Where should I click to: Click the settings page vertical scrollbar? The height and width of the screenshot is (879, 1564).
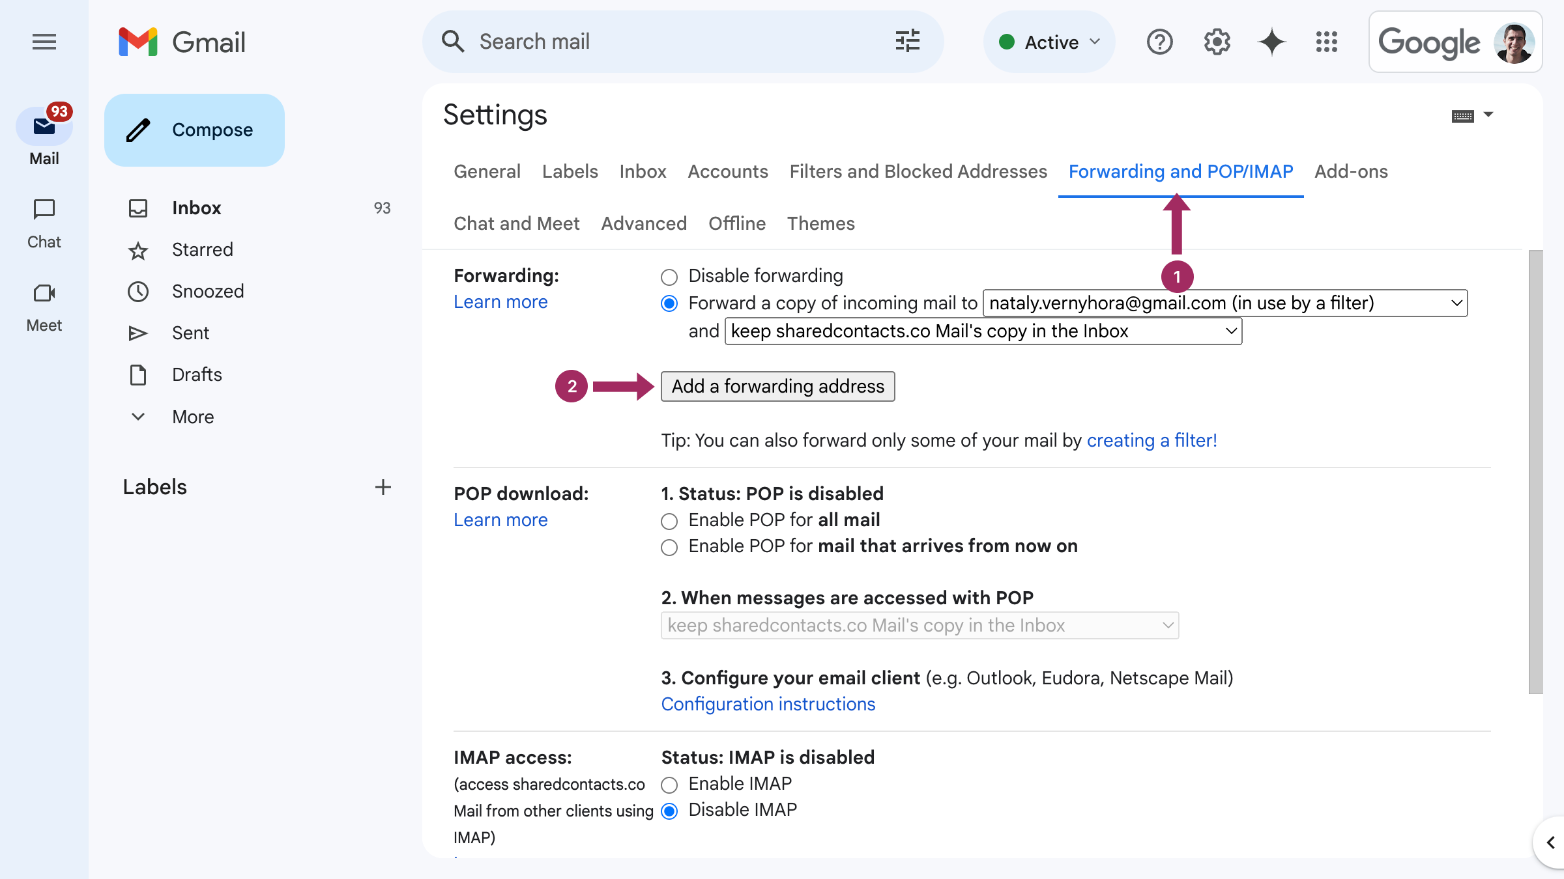[1536, 472]
